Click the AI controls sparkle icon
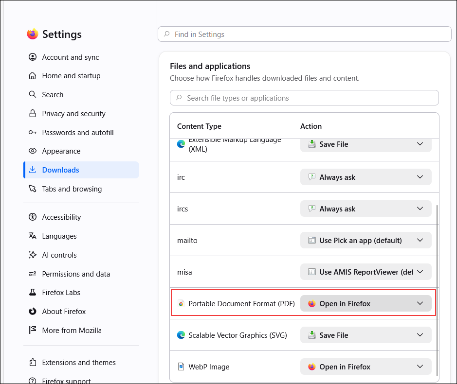 33,255
